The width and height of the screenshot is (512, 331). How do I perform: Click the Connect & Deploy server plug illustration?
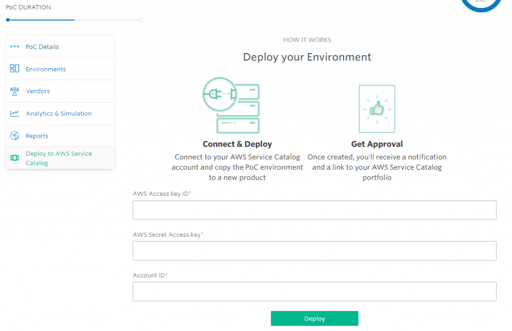(231, 105)
